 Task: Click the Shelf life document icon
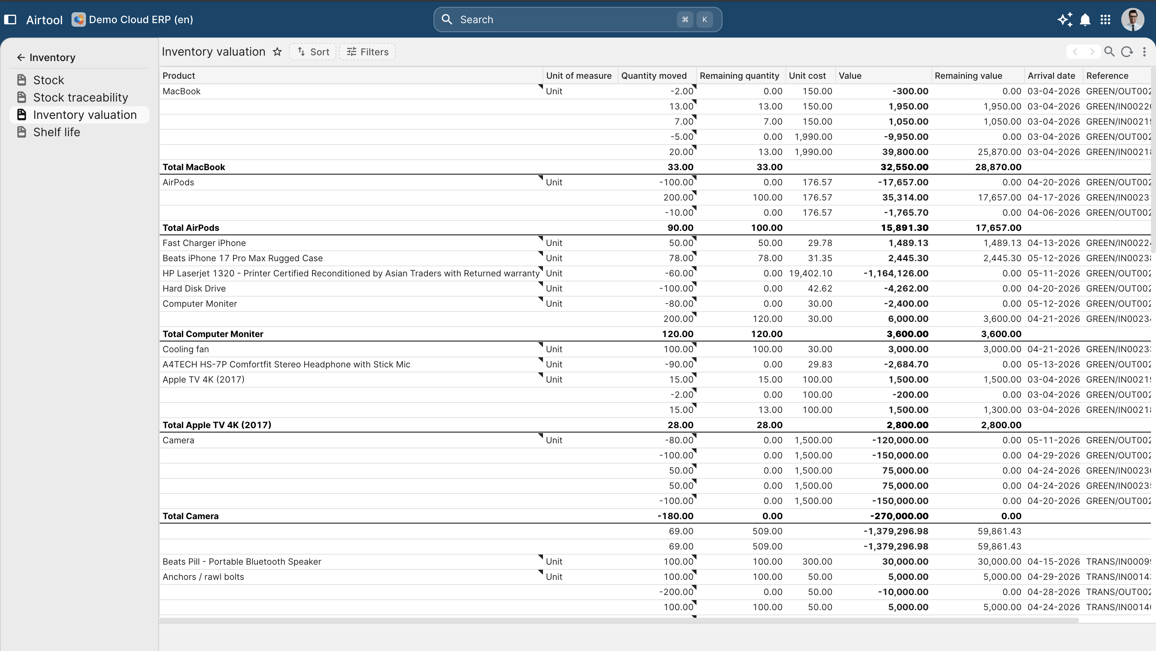pyautogui.click(x=22, y=132)
